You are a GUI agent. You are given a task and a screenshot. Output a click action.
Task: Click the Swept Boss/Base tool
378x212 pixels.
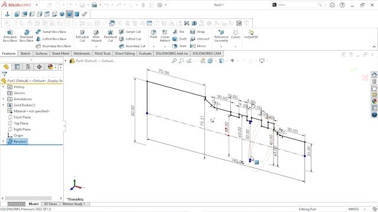tap(51, 32)
